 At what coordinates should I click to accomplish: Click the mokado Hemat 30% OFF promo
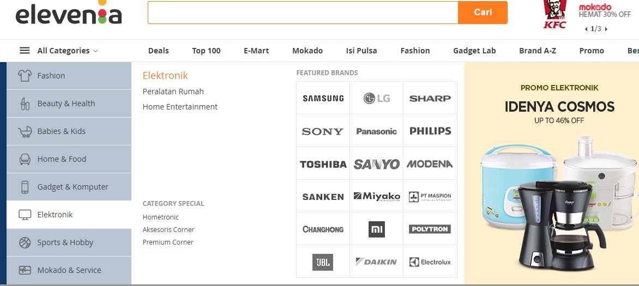(605, 10)
